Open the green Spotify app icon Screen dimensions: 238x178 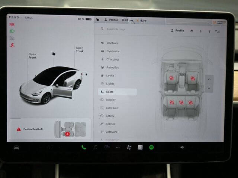pos(151,147)
